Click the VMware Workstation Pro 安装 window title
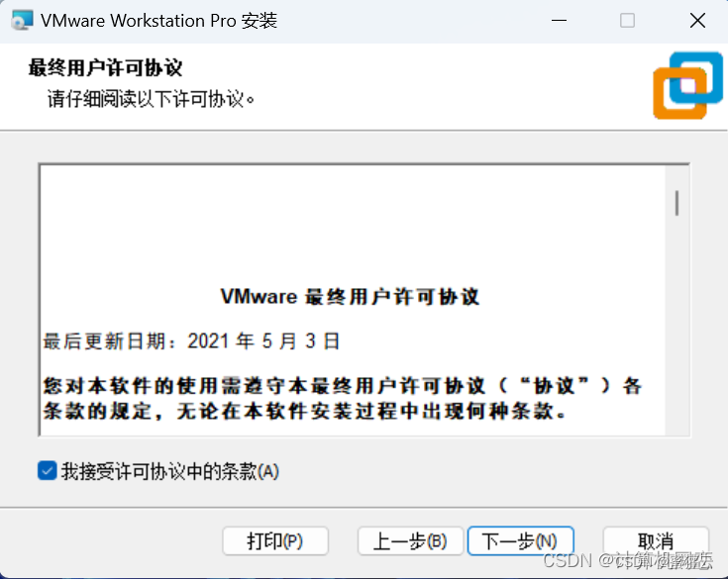728x579 pixels. click(158, 21)
